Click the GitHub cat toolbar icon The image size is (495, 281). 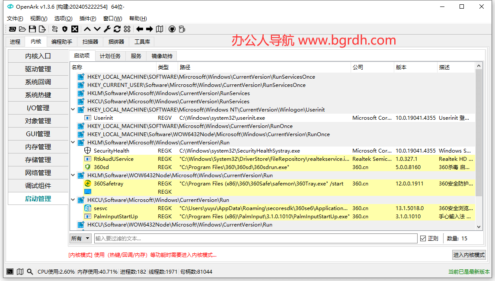pyautogui.click(x=172, y=29)
